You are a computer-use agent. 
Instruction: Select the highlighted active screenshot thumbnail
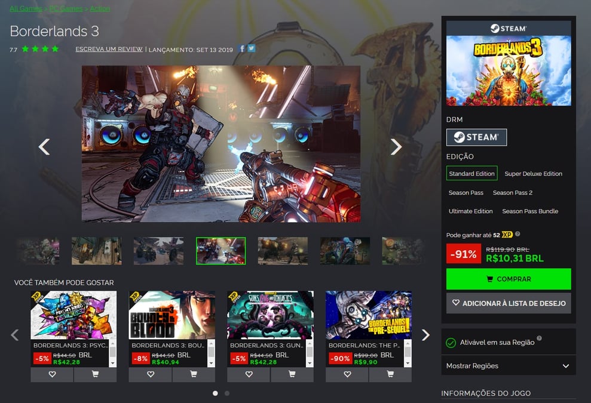coord(221,251)
